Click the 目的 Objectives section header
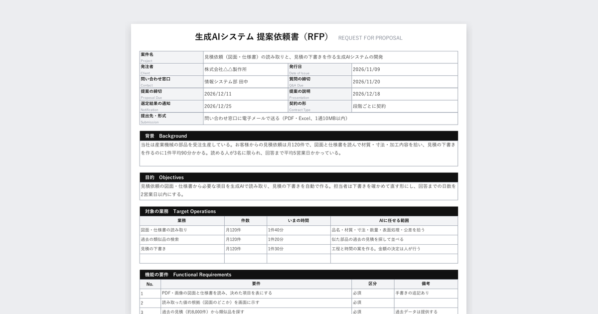This screenshot has height=314, width=598. tap(299, 177)
